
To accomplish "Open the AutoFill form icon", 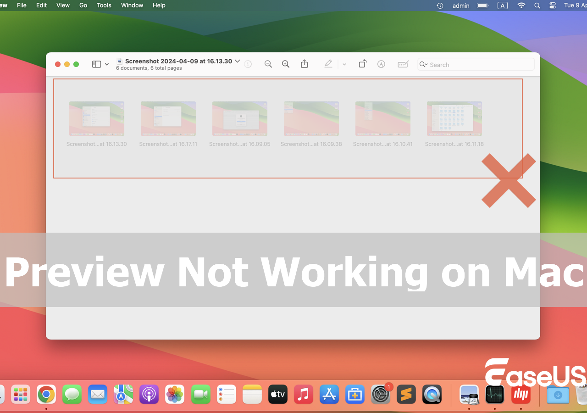I will point(403,64).
